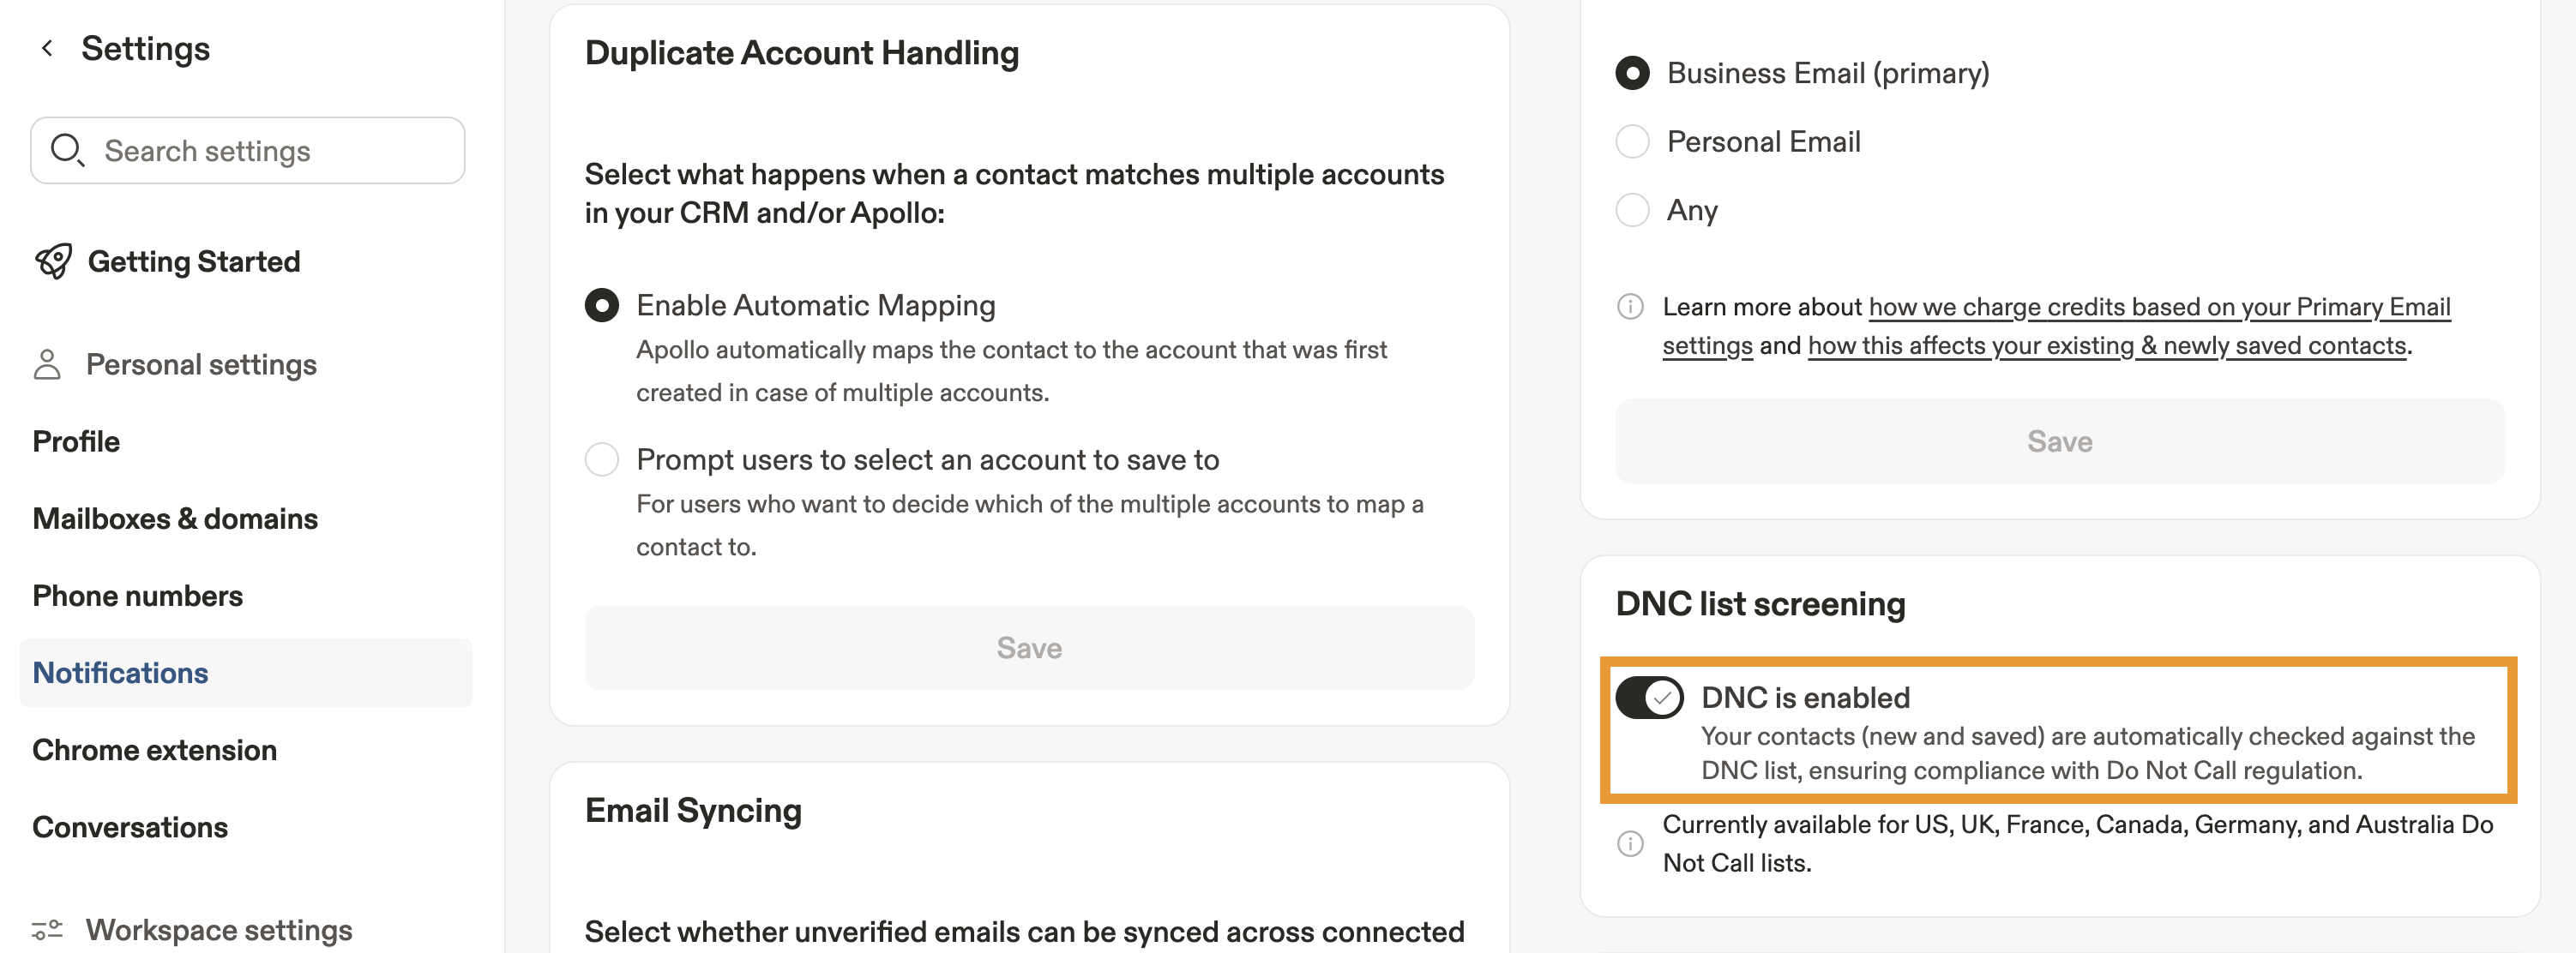Open the Notifications settings page
The height and width of the screenshot is (953, 2576).
120,674
